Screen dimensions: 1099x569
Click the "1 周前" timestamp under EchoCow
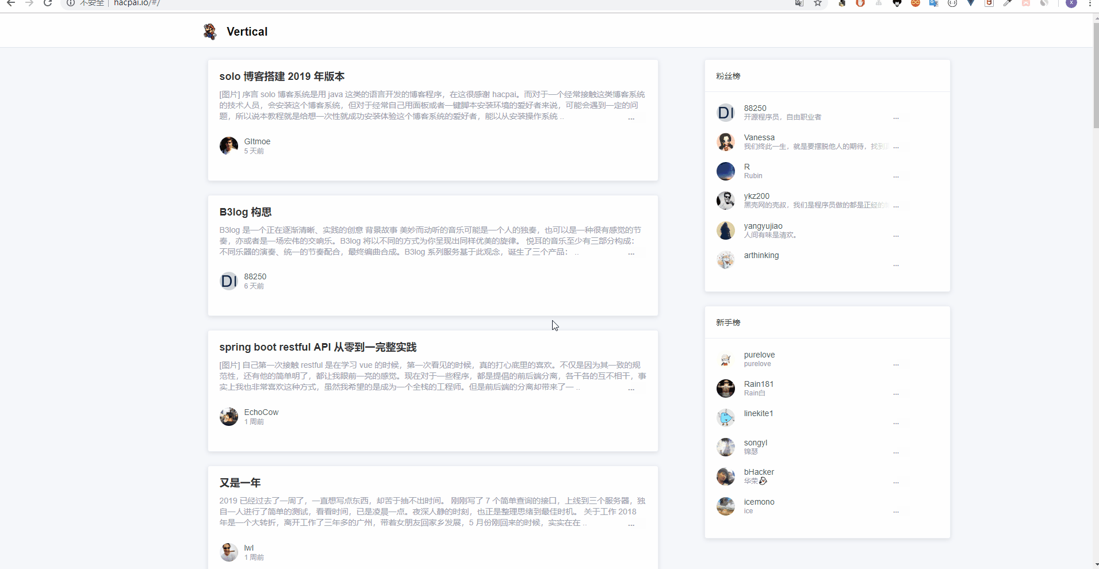click(x=254, y=422)
